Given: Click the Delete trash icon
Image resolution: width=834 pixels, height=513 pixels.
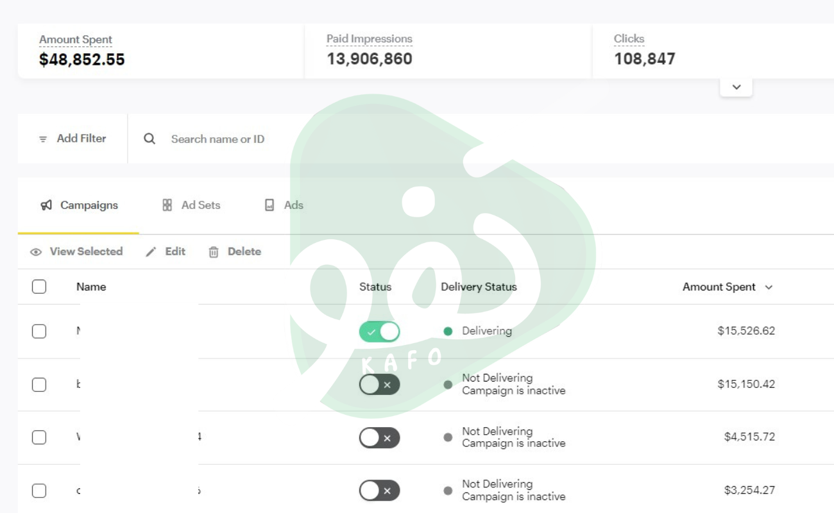Looking at the screenshot, I should pyautogui.click(x=214, y=252).
